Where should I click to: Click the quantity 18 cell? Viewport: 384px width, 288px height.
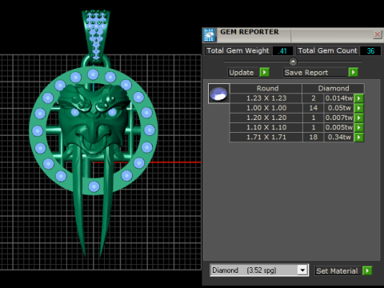tap(313, 138)
